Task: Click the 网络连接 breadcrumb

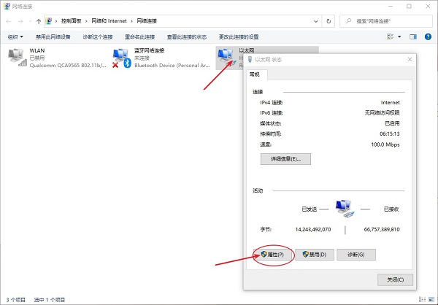Action: tap(147, 21)
